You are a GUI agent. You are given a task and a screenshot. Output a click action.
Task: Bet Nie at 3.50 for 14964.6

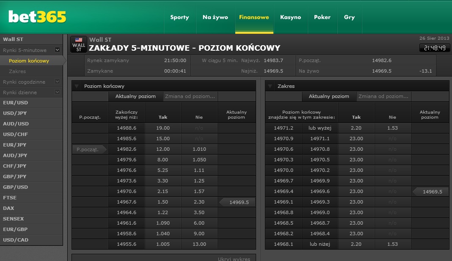(199, 212)
